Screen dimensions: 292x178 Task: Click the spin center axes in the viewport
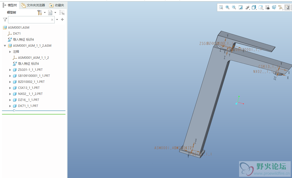click(x=239, y=101)
